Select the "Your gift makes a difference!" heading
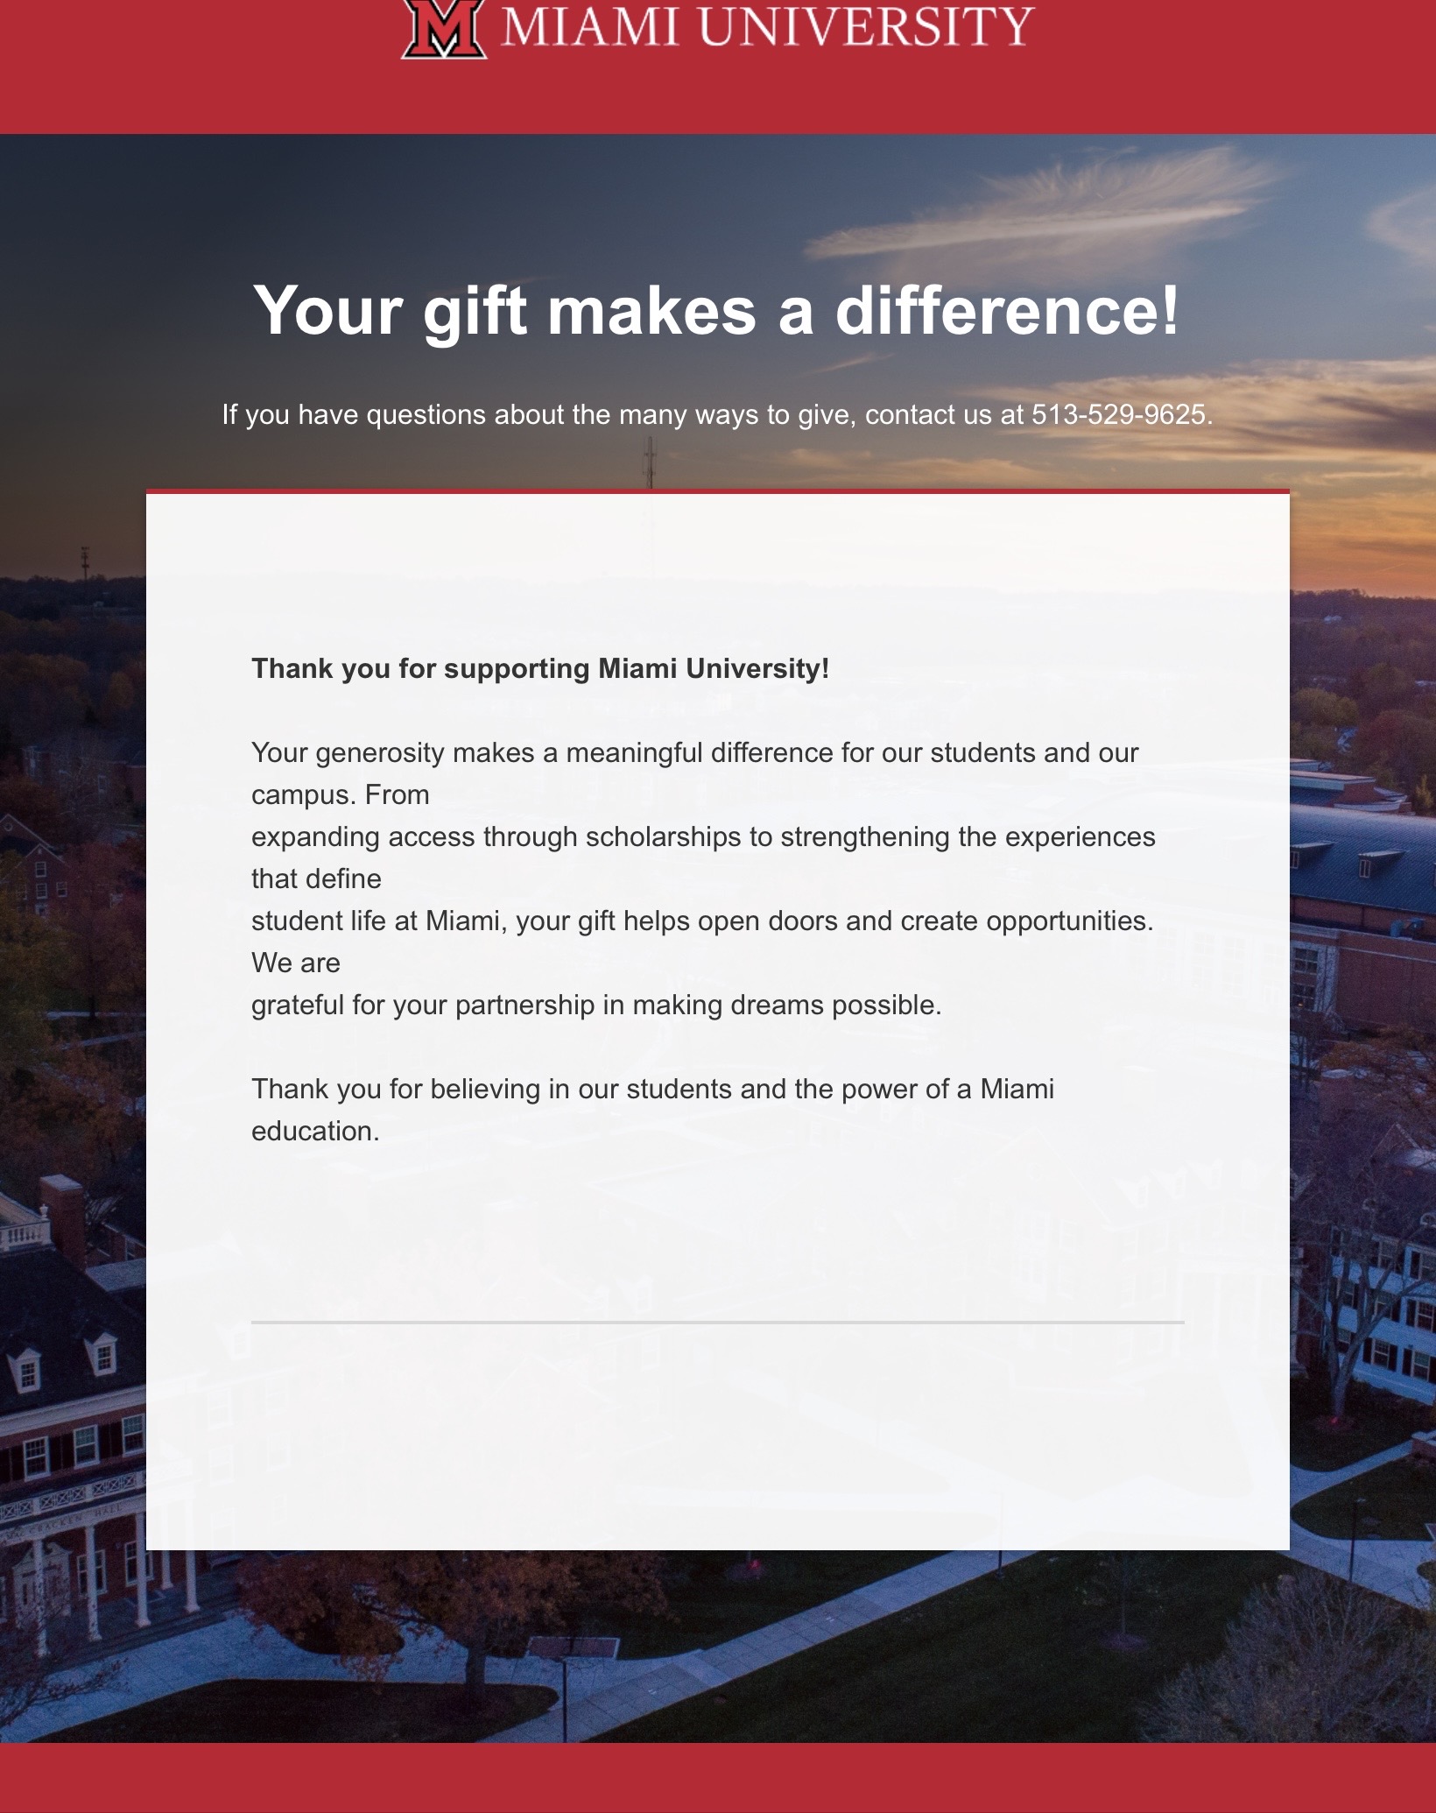The width and height of the screenshot is (1436, 1813). click(716, 310)
